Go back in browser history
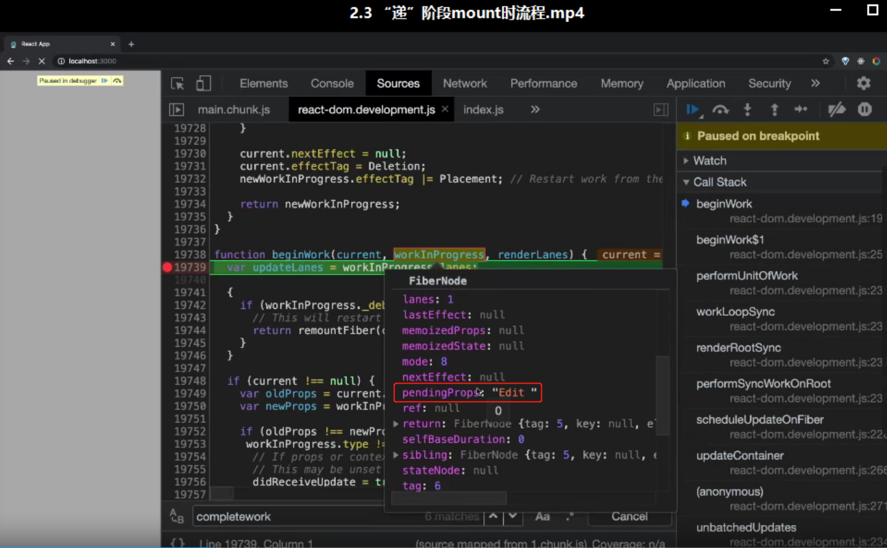The width and height of the screenshot is (887, 548). click(x=10, y=61)
